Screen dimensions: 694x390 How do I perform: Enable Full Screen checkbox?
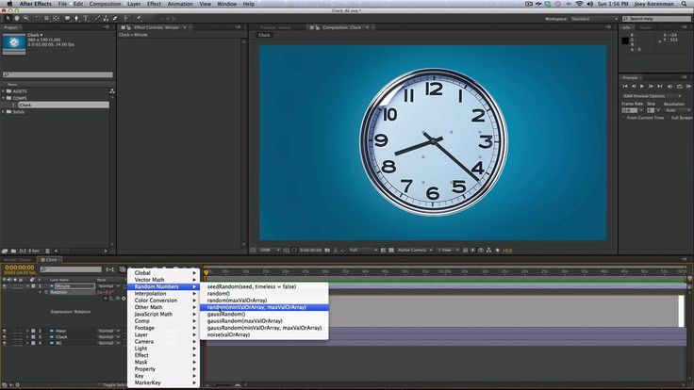(x=668, y=118)
